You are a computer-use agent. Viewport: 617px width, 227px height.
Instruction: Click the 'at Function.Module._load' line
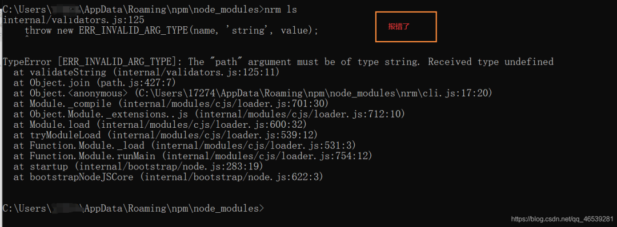pos(185,146)
